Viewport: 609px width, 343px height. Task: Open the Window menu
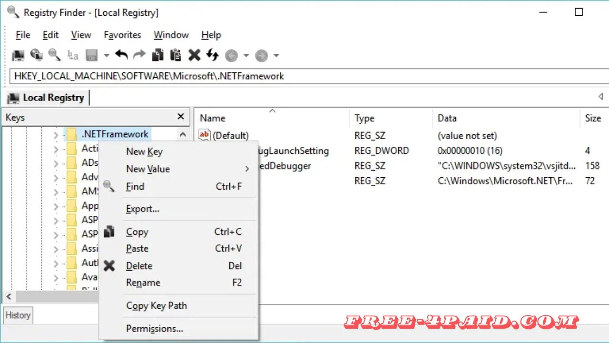coord(171,35)
